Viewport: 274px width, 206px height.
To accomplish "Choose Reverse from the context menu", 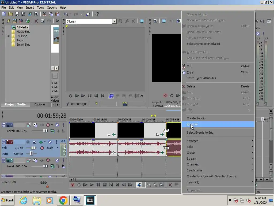I will 218,124.
